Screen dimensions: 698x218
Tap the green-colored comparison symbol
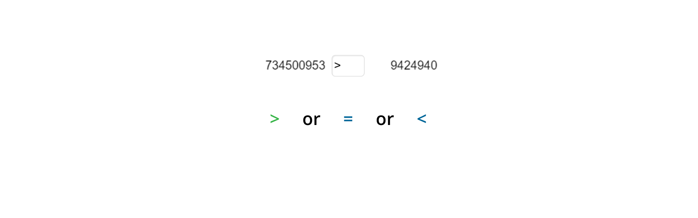point(274,119)
